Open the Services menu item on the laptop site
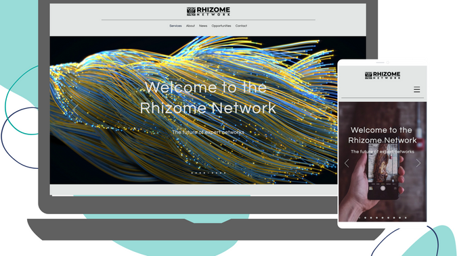457x256 pixels. pos(175,26)
